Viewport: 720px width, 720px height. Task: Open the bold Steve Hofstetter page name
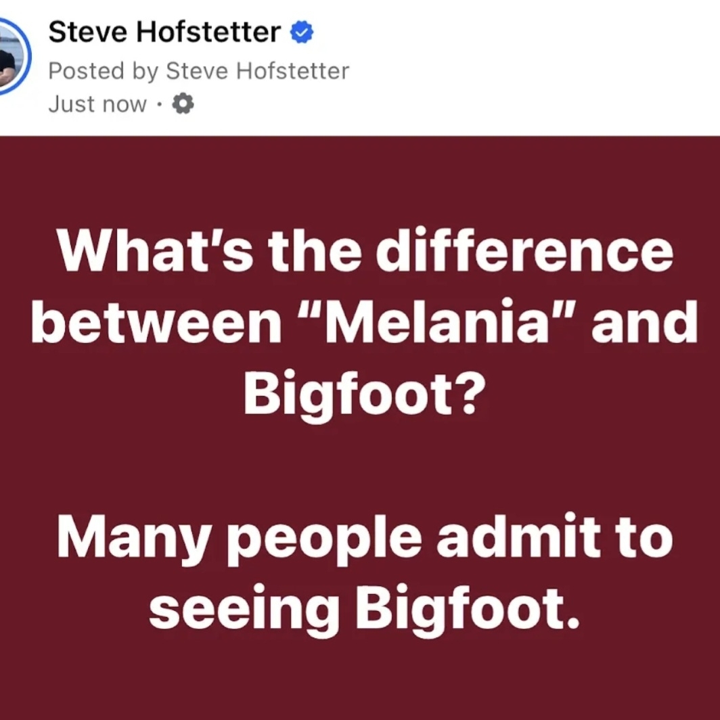(x=164, y=32)
